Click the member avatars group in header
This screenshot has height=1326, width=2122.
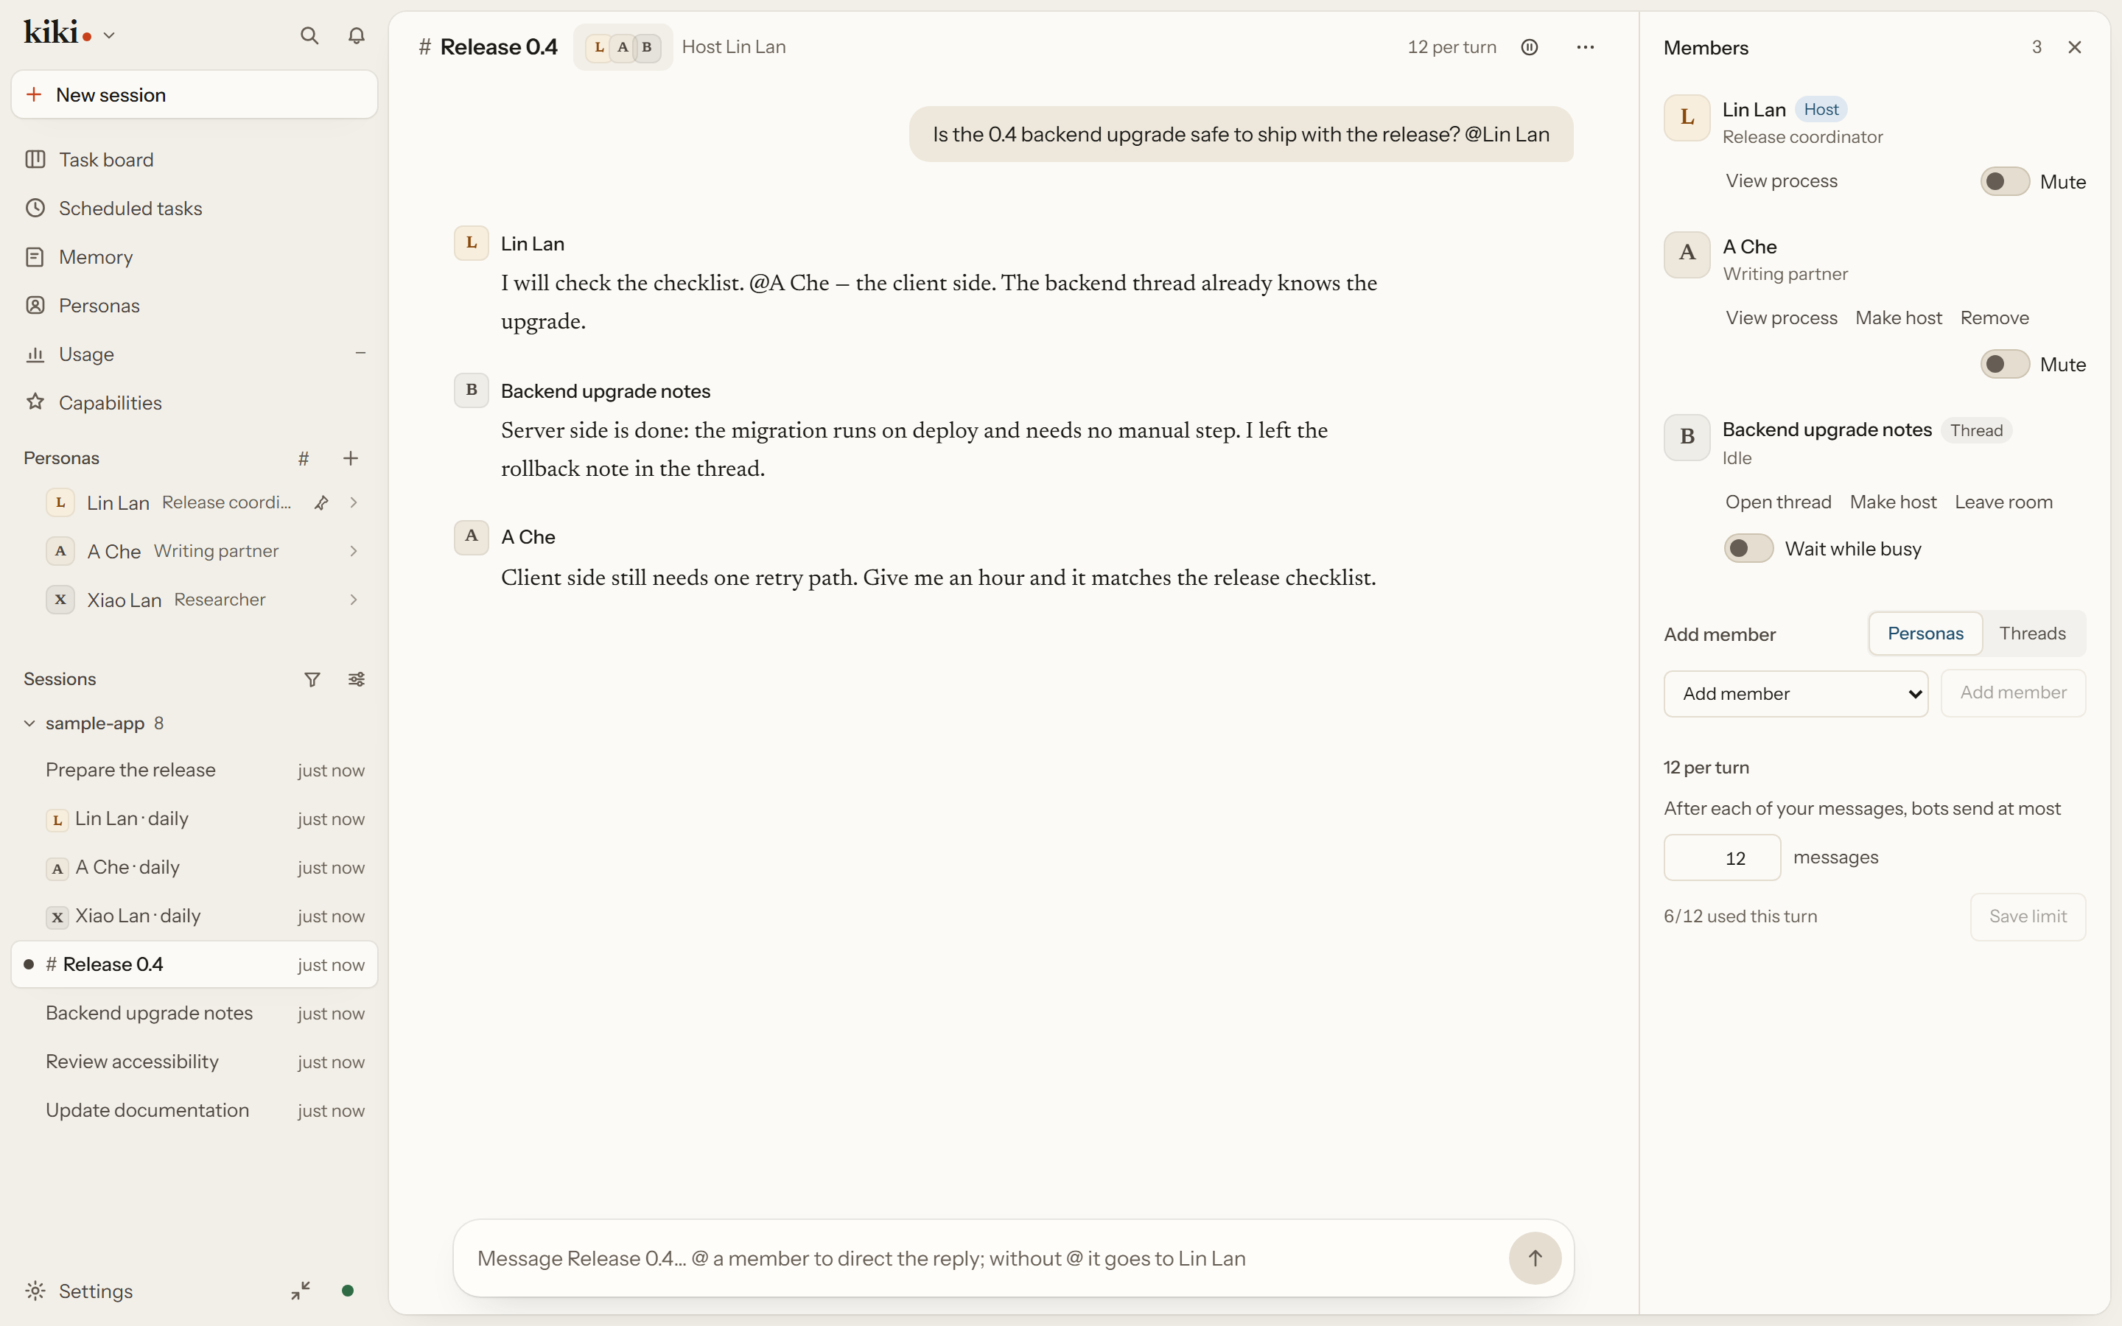tap(623, 47)
